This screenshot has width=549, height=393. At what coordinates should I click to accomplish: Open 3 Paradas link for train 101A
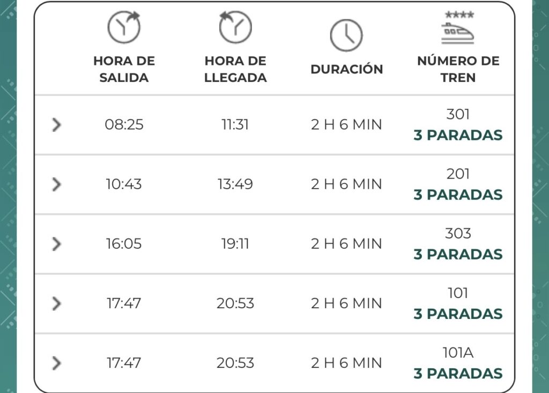point(458,373)
